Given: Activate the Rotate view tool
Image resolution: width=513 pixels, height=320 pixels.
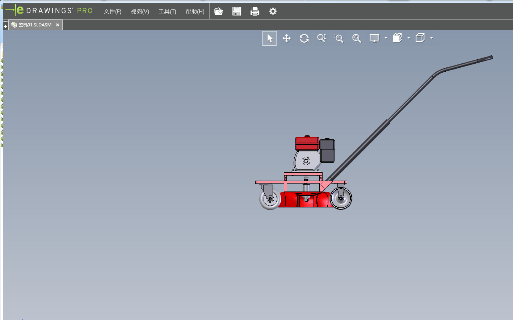Looking at the screenshot, I should tap(304, 38).
